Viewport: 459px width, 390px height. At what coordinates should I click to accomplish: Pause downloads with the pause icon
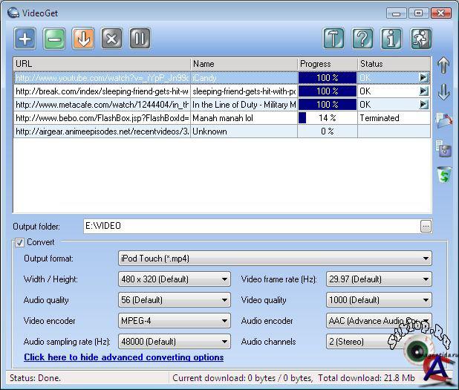pyautogui.click(x=140, y=39)
